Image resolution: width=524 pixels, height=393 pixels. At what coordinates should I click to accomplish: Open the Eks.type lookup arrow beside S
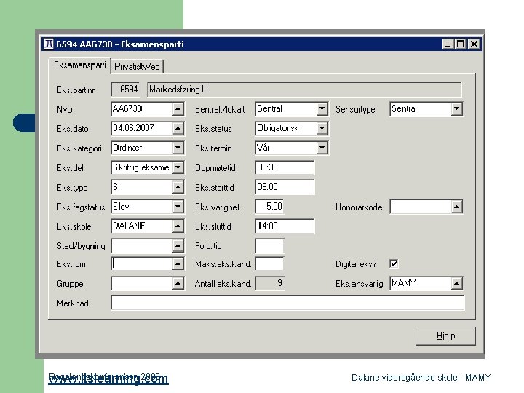[178, 187]
